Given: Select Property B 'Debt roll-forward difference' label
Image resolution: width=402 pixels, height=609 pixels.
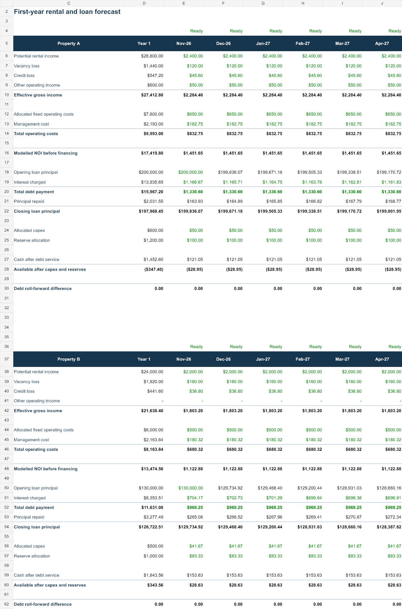Looking at the screenshot, I should (43, 604).
